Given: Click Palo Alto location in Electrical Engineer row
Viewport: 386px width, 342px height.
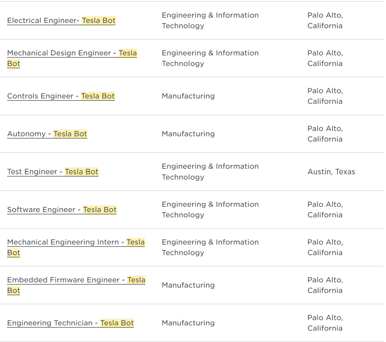Looking at the screenshot, I should (325, 20).
